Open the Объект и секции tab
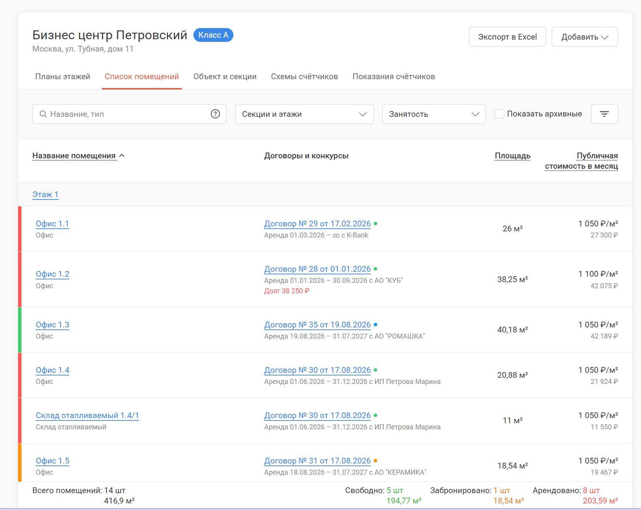The height and width of the screenshot is (510, 641). (x=225, y=76)
